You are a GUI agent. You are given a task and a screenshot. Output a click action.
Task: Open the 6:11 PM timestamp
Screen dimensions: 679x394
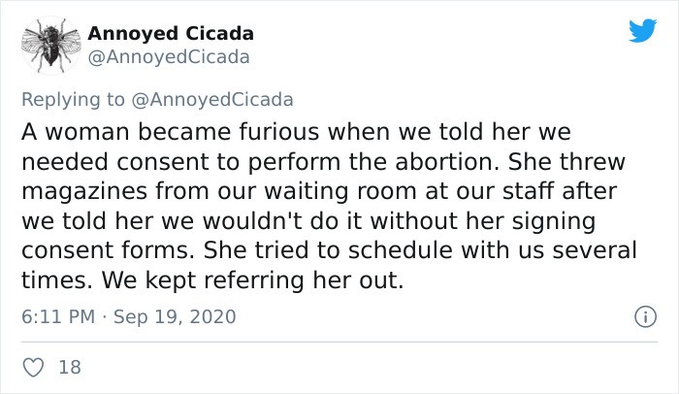click(58, 316)
